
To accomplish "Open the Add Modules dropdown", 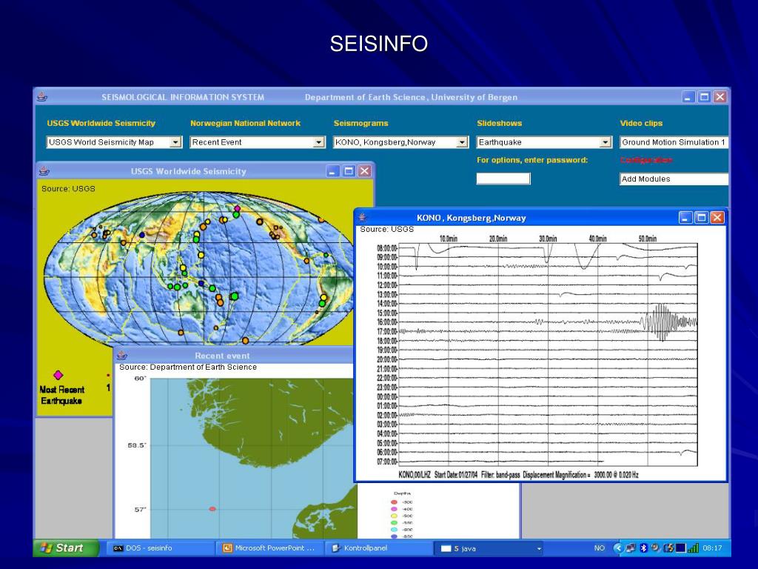I will 674,179.
